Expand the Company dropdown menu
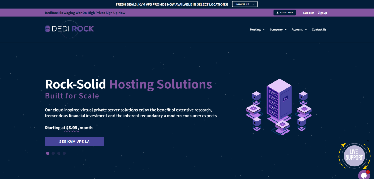374x179 pixels. pos(278,29)
